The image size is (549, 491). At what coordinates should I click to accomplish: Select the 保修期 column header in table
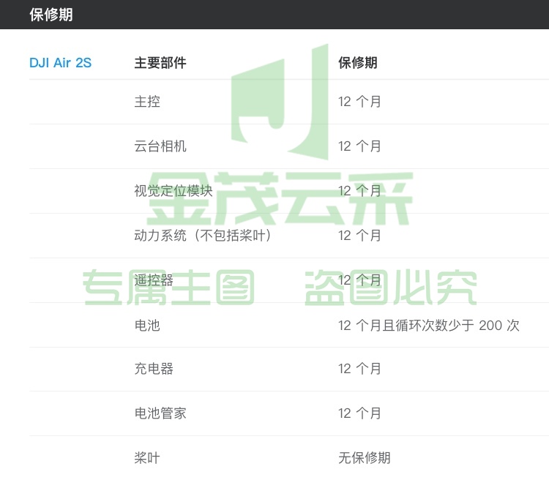click(x=357, y=63)
